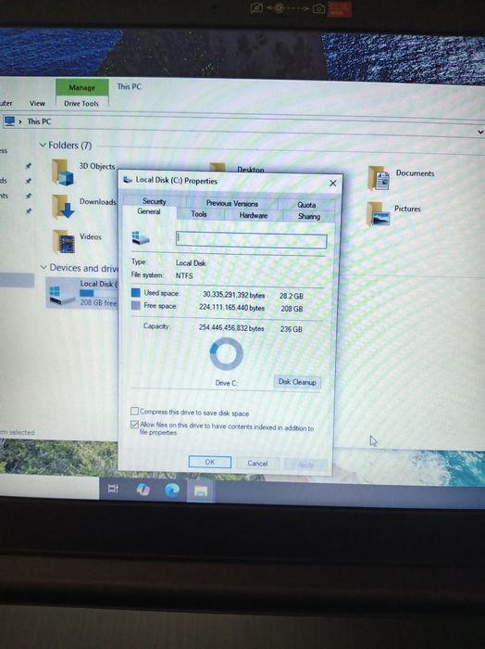
Task: Click the breadcrumb chevron before This PC
Action: (20, 121)
